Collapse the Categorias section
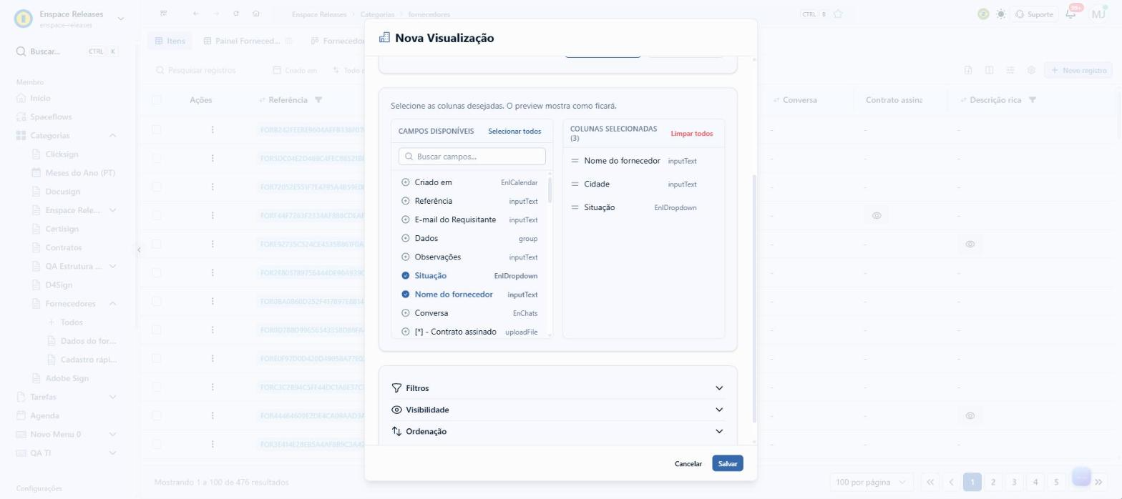Image resolution: width=1122 pixels, height=499 pixels. click(x=113, y=136)
